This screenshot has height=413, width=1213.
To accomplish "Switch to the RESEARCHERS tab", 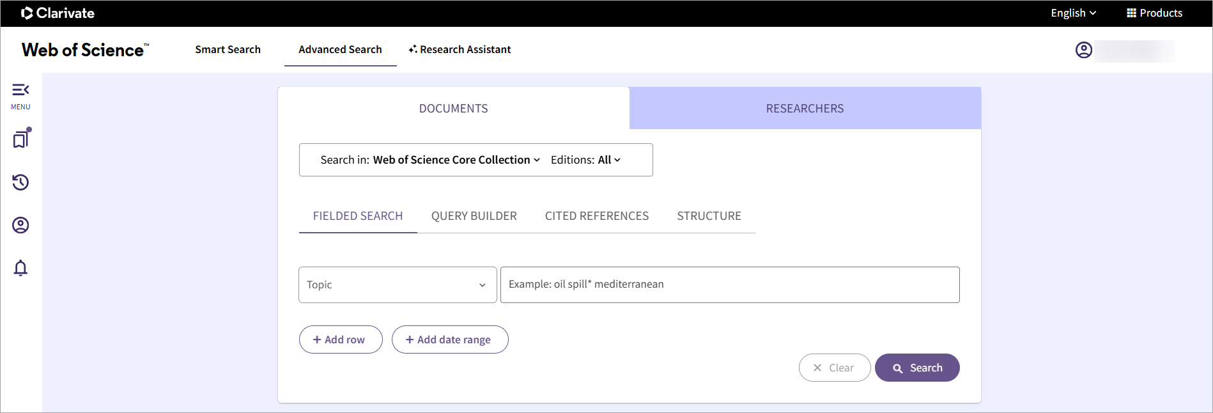I will (805, 108).
